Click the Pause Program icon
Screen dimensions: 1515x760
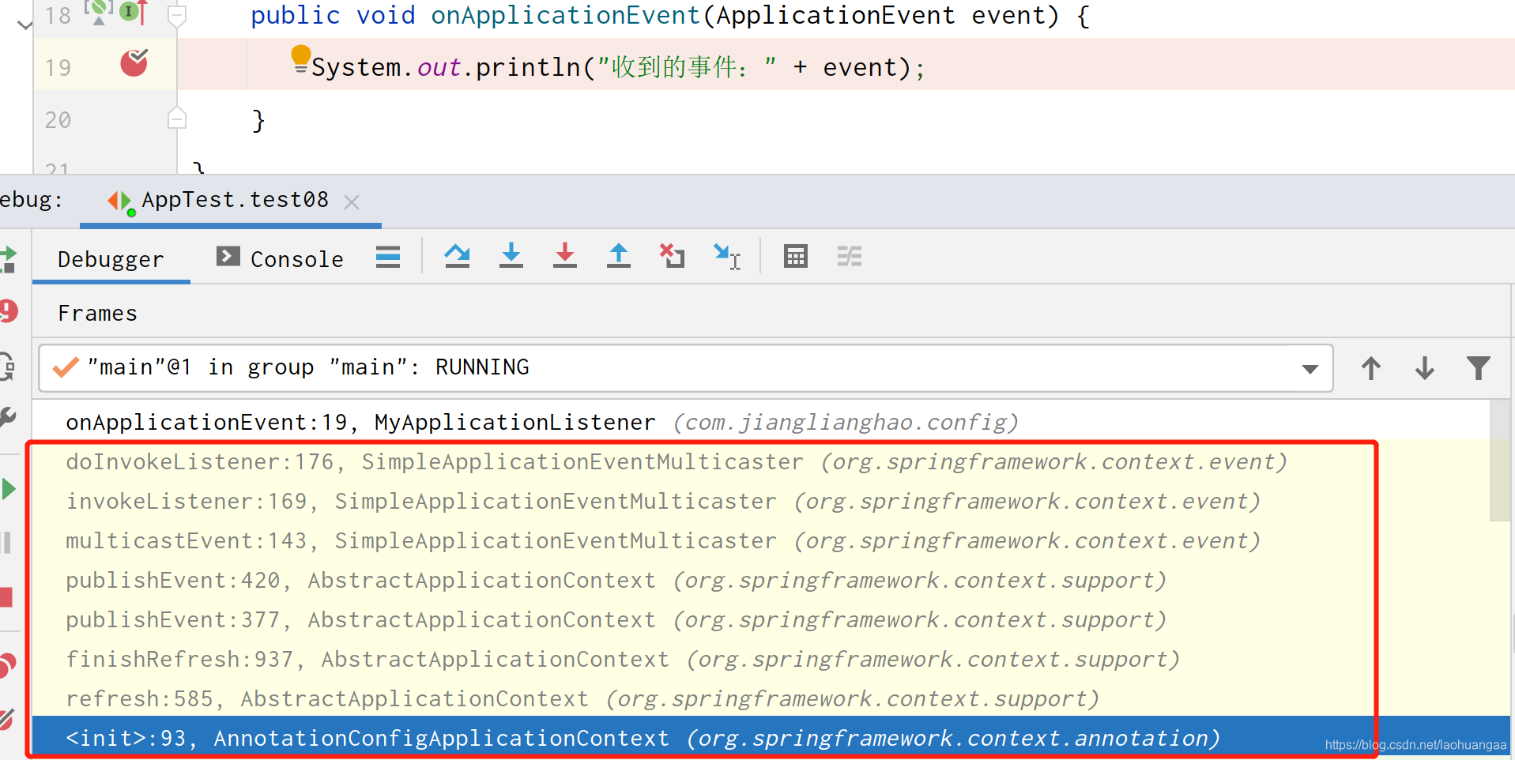pyautogui.click(x=6, y=542)
